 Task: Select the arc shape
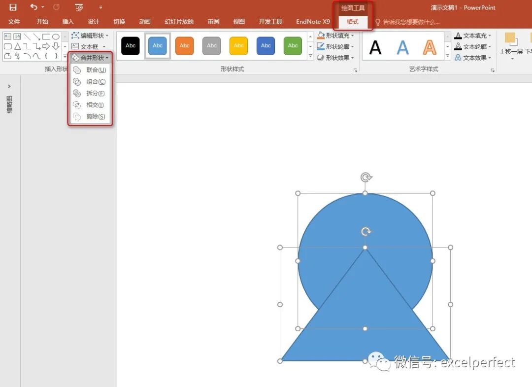[27, 56]
